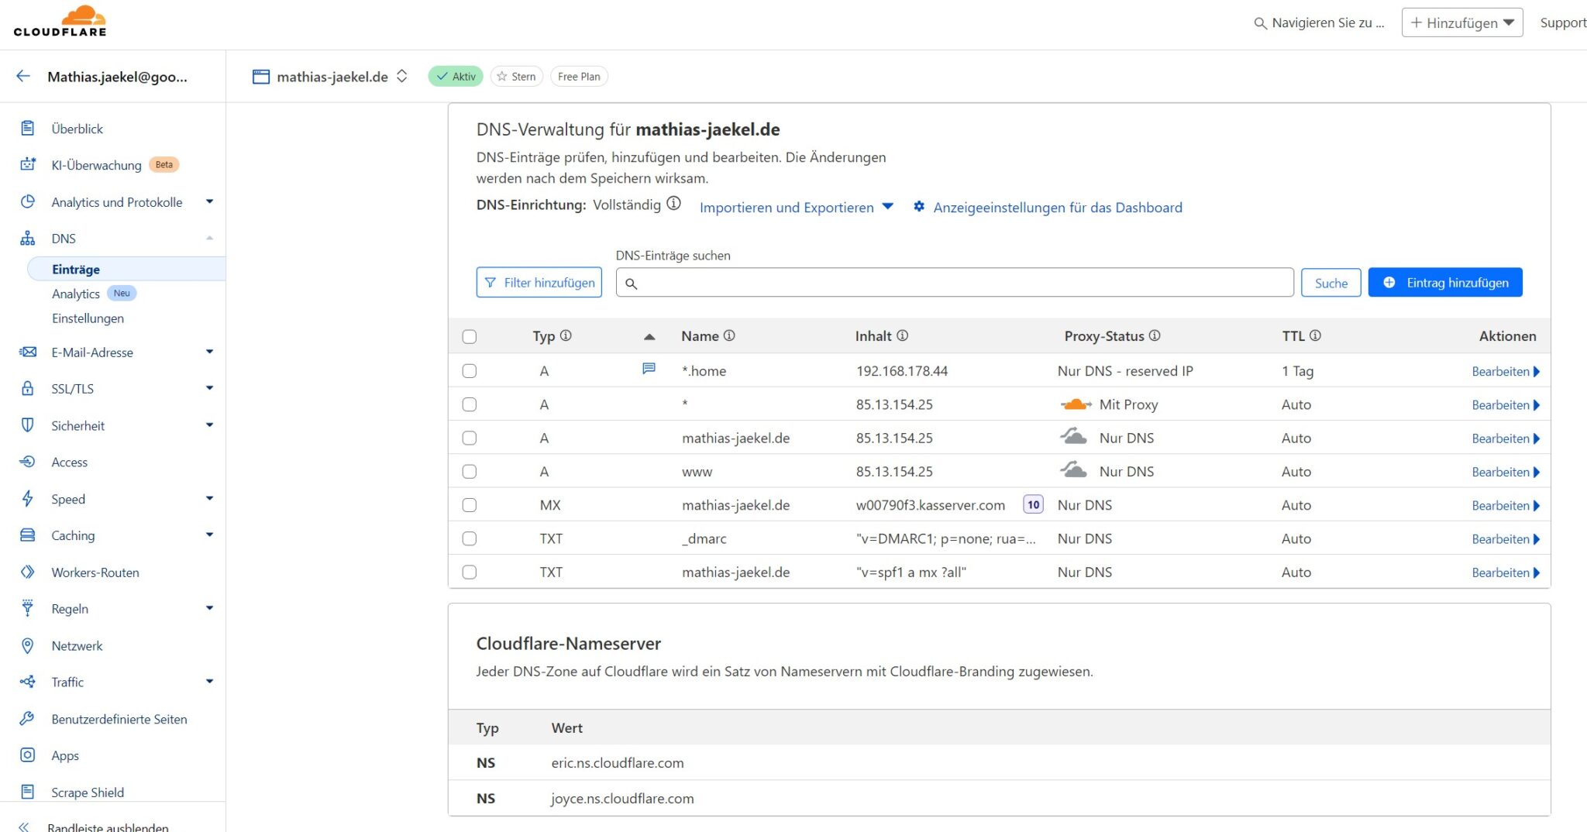
Task: Select the SSL/TLS lock icon
Action: (28, 388)
